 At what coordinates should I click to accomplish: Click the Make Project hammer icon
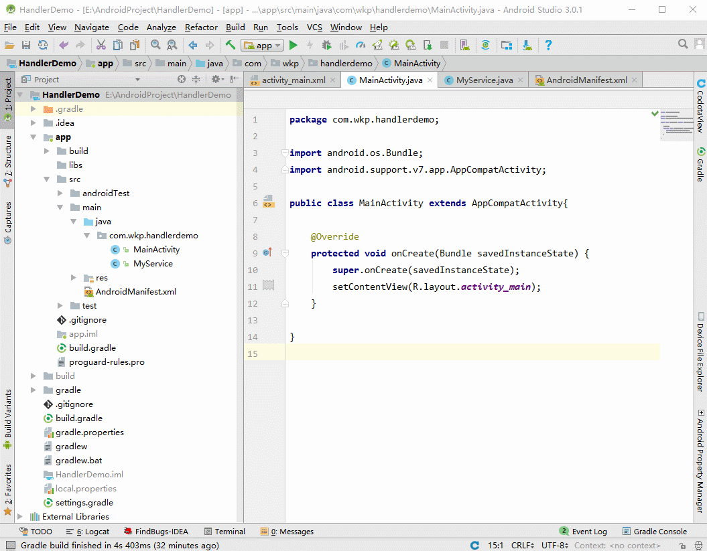coord(230,46)
